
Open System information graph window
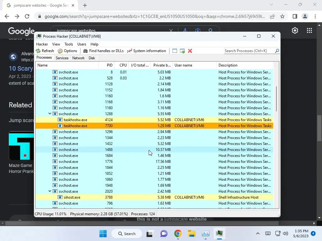[147, 51]
